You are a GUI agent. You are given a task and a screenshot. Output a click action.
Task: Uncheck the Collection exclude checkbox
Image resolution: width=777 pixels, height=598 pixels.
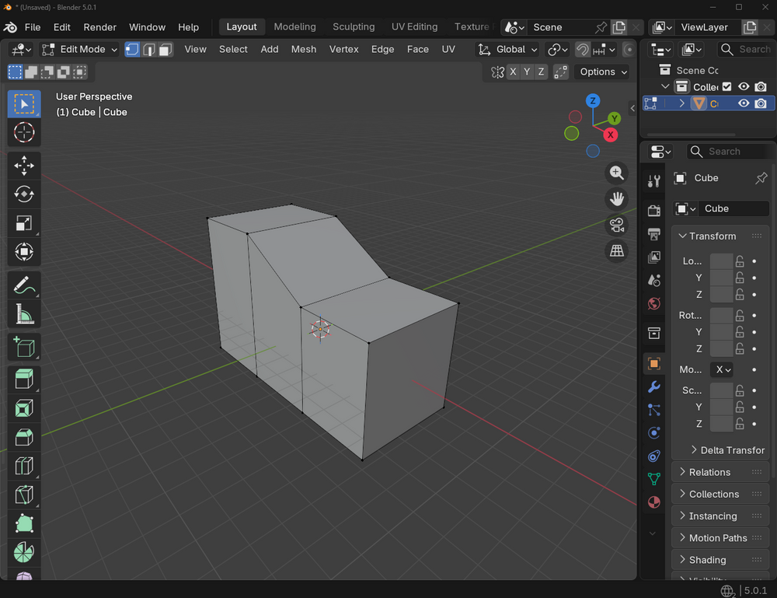click(x=726, y=87)
